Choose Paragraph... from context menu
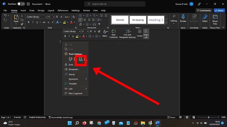 tap(75, 69)
